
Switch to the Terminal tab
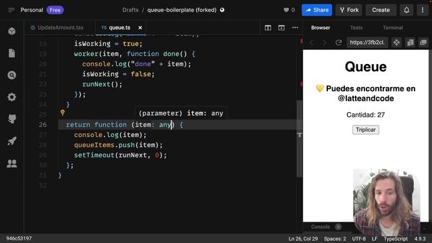pyautogui.click(x=393, y=28)
